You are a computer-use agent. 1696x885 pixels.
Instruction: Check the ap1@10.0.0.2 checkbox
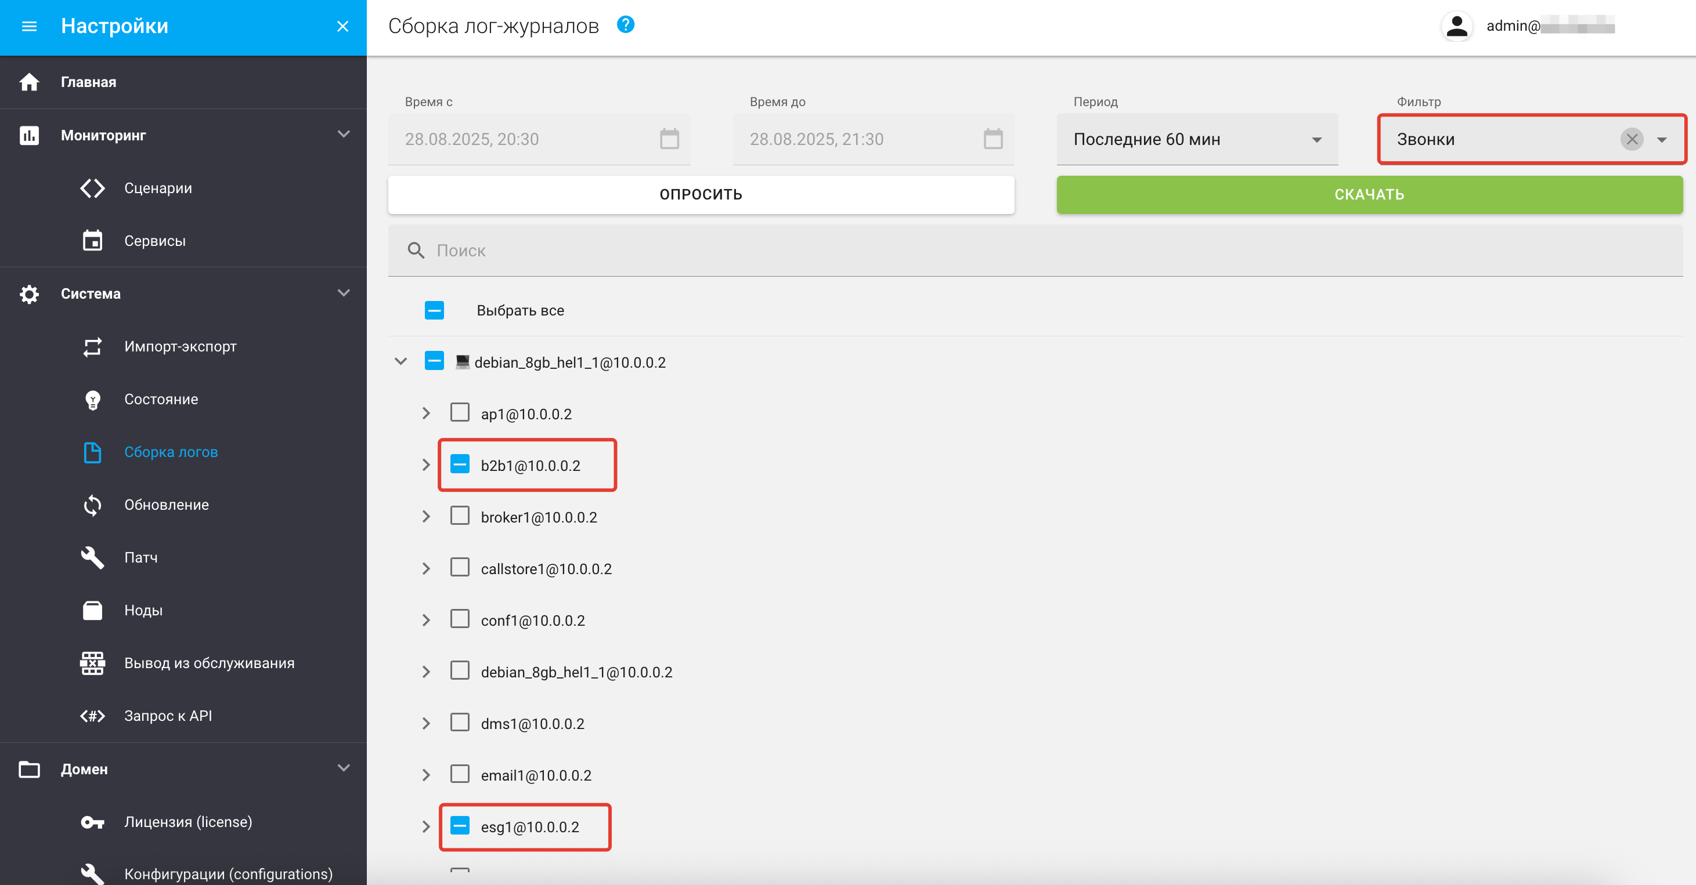(460, 414)
